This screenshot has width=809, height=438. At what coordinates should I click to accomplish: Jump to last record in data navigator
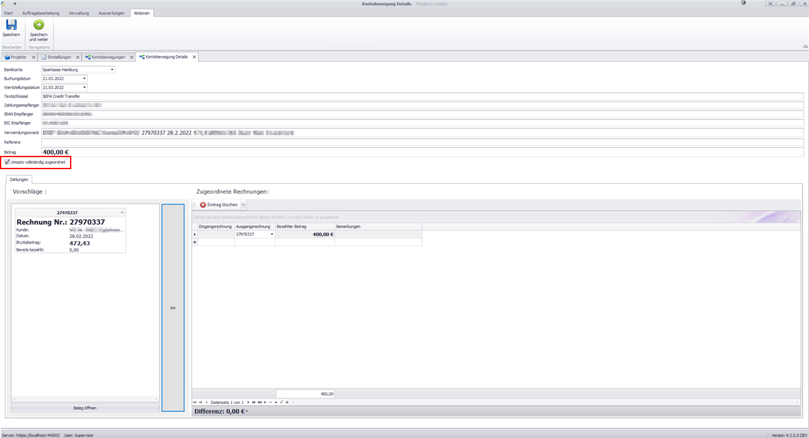click(259, 402)
